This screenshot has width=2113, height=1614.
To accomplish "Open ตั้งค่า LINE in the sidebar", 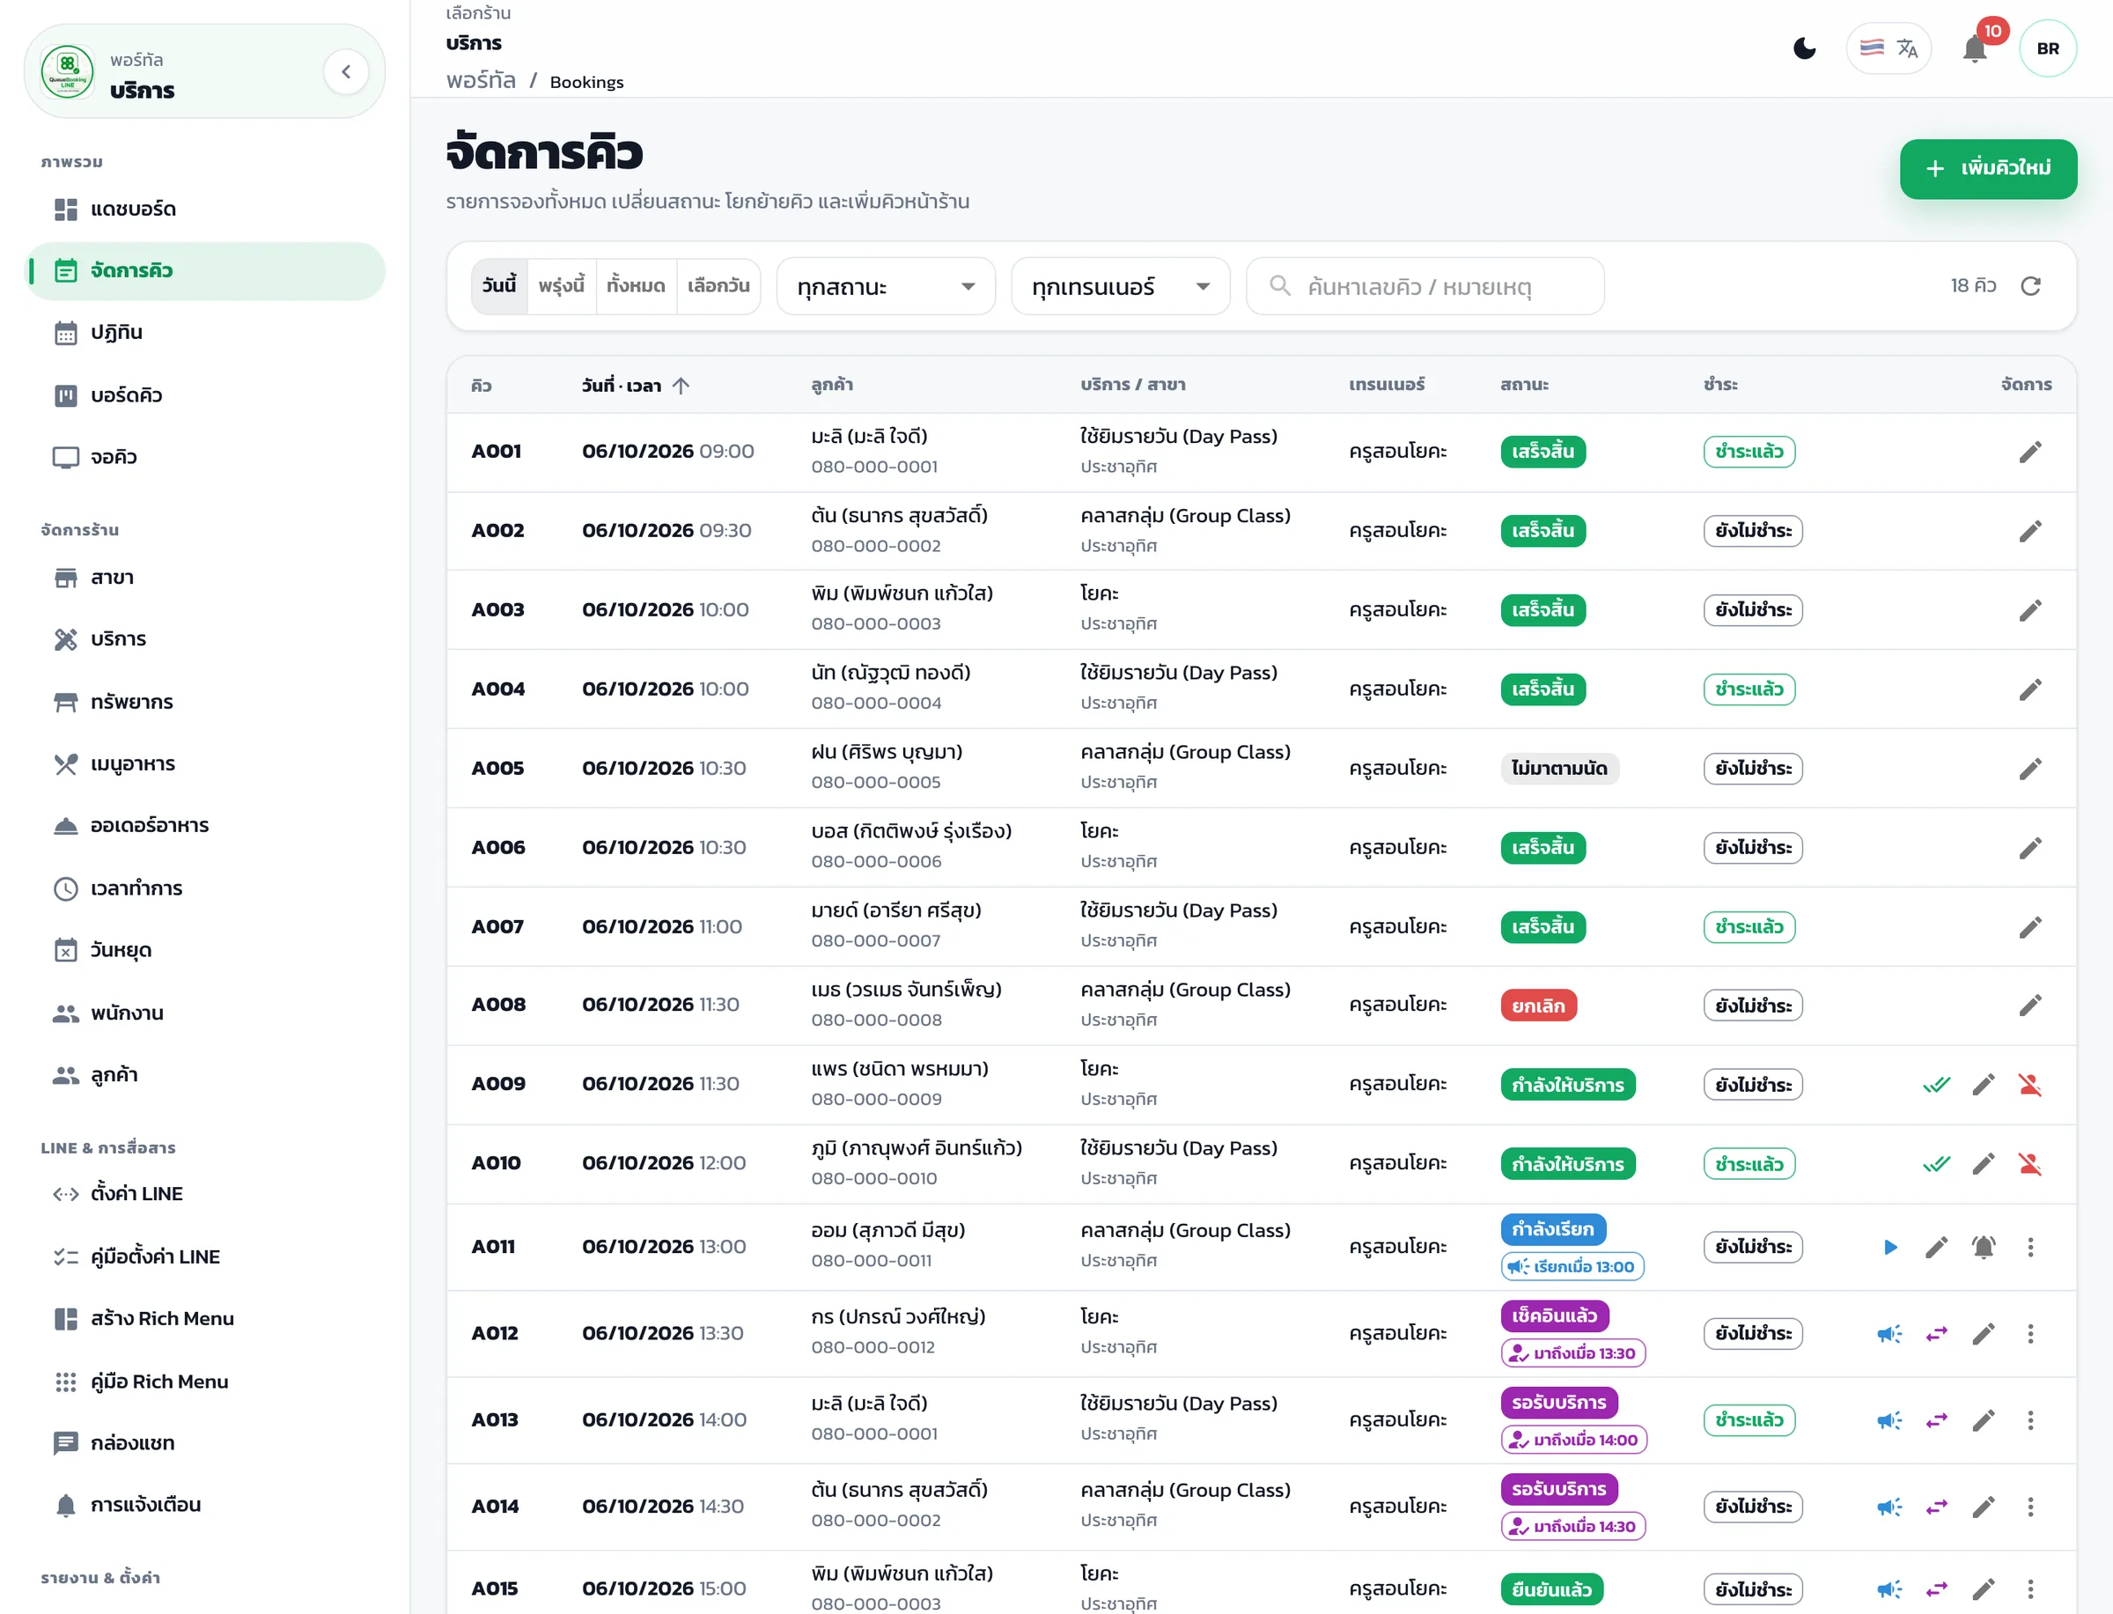I will (204, 1193).
